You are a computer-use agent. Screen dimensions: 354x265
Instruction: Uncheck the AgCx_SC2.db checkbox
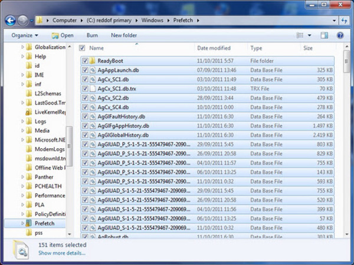click(x=85, y=98)
